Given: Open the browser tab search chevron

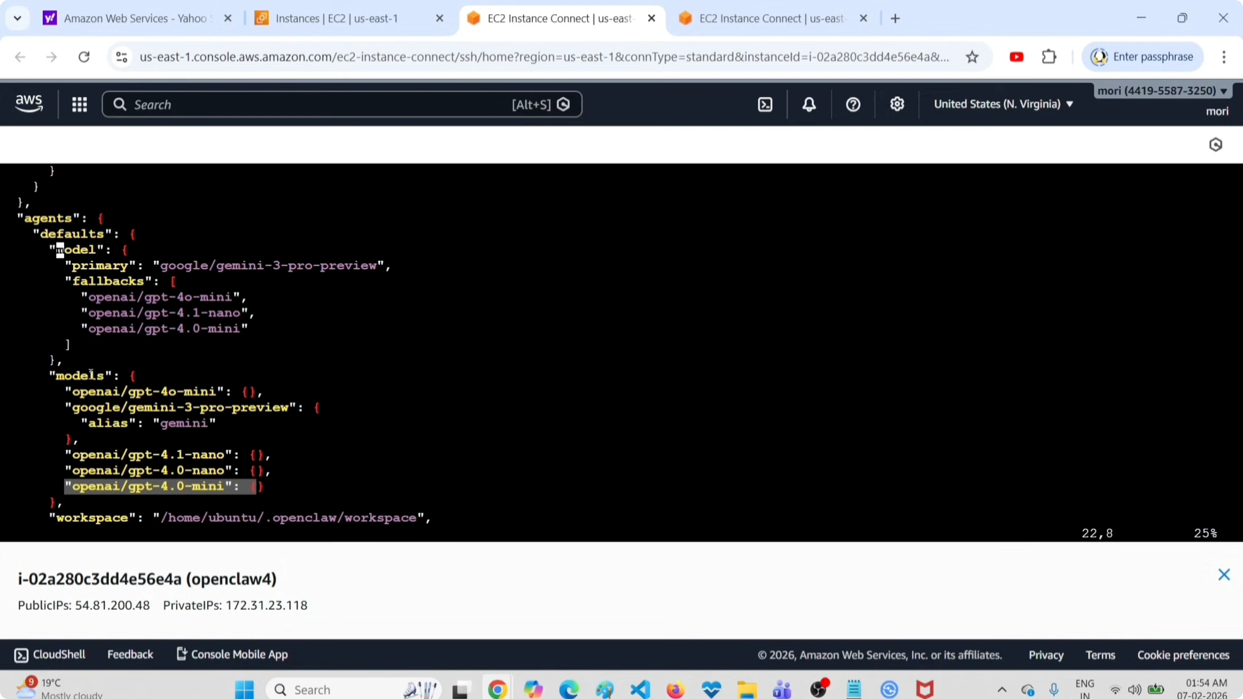Looking at the screenshot, I should (17, 19).
